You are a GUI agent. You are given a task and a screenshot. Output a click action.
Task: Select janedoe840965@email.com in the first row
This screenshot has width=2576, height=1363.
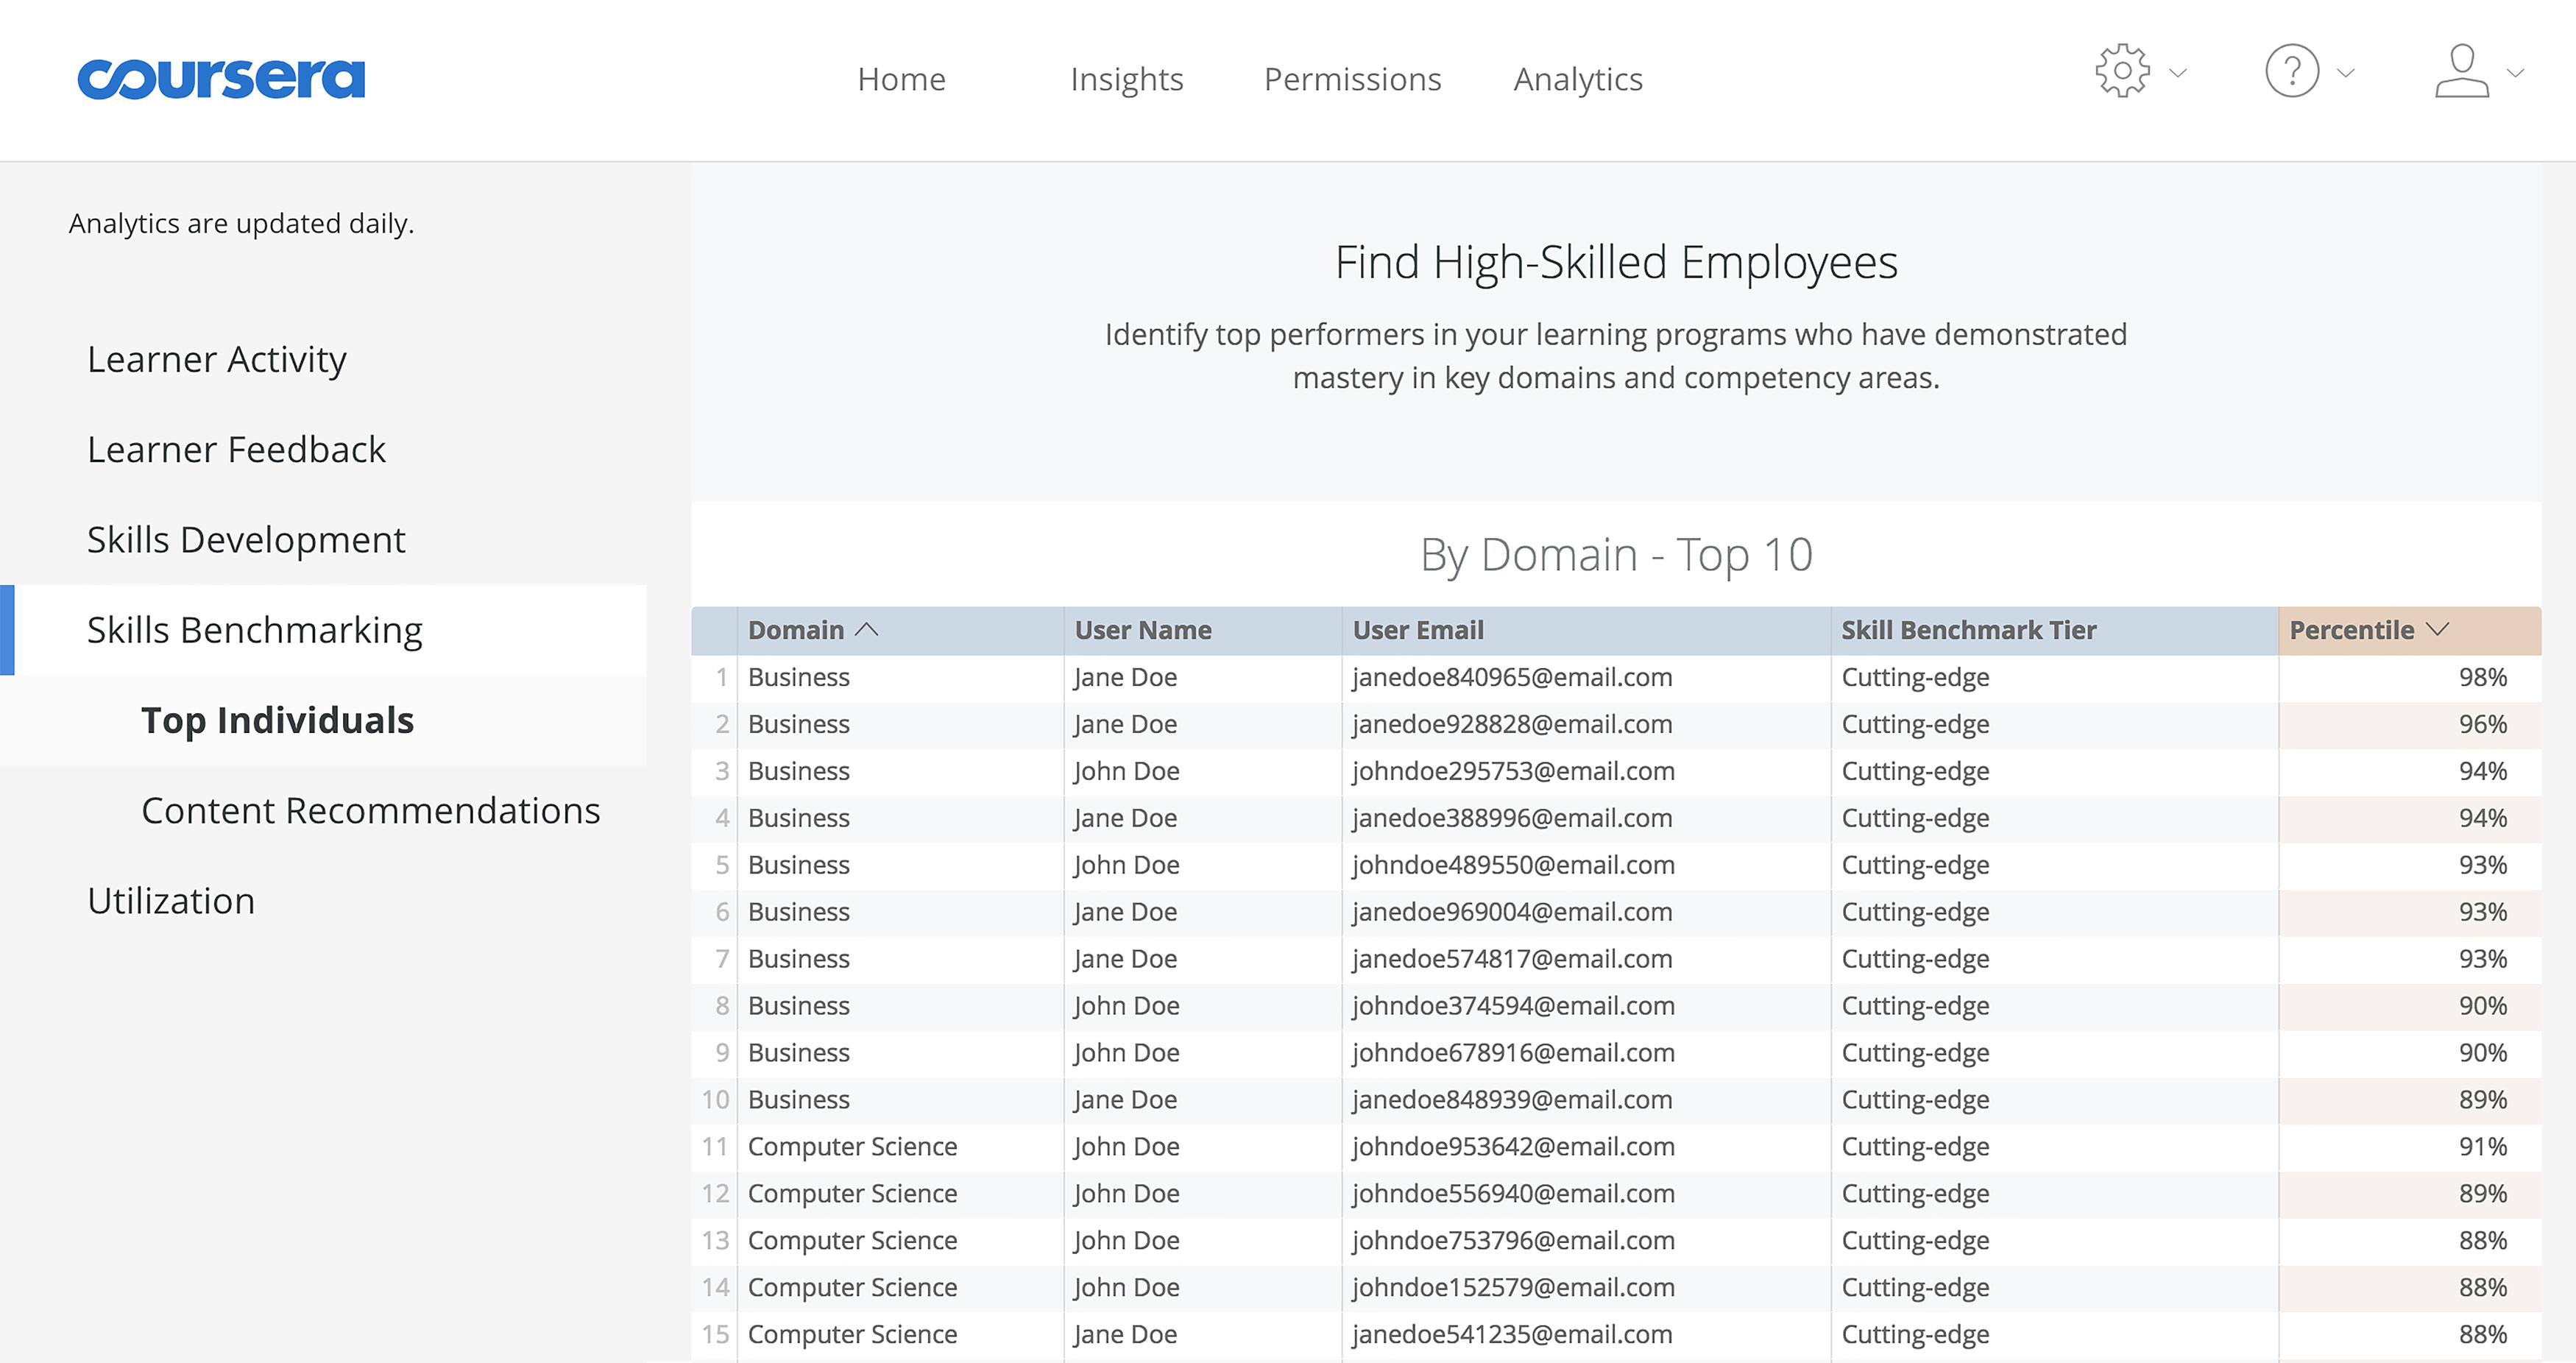pos(1512,677)
